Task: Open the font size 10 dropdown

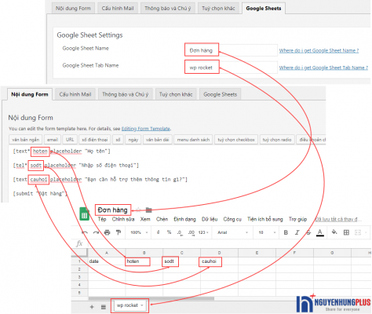Action: pos(267,232)
